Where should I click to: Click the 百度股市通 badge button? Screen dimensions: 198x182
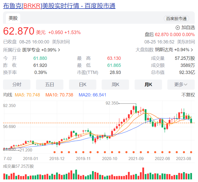176,19
